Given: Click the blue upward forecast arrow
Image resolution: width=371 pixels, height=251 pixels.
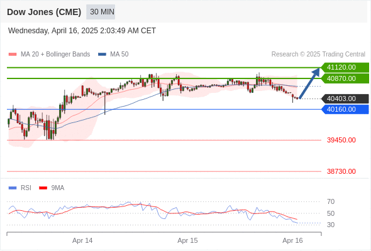Looking at the screenshot, I should (x=309, y=83).
